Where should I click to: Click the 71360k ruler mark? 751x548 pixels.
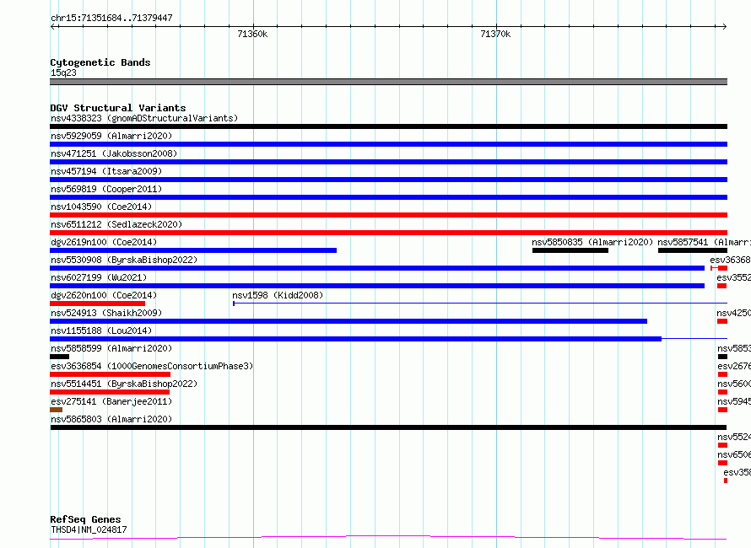coord(252,34)
